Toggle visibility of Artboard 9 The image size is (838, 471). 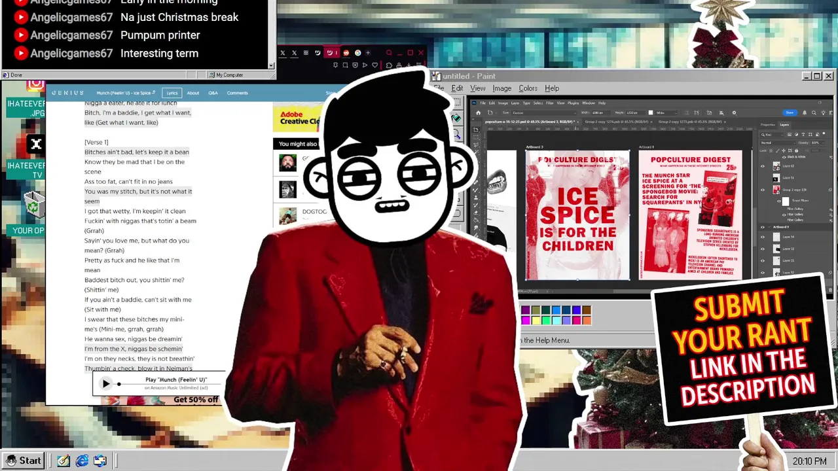[x=763, y=227]
